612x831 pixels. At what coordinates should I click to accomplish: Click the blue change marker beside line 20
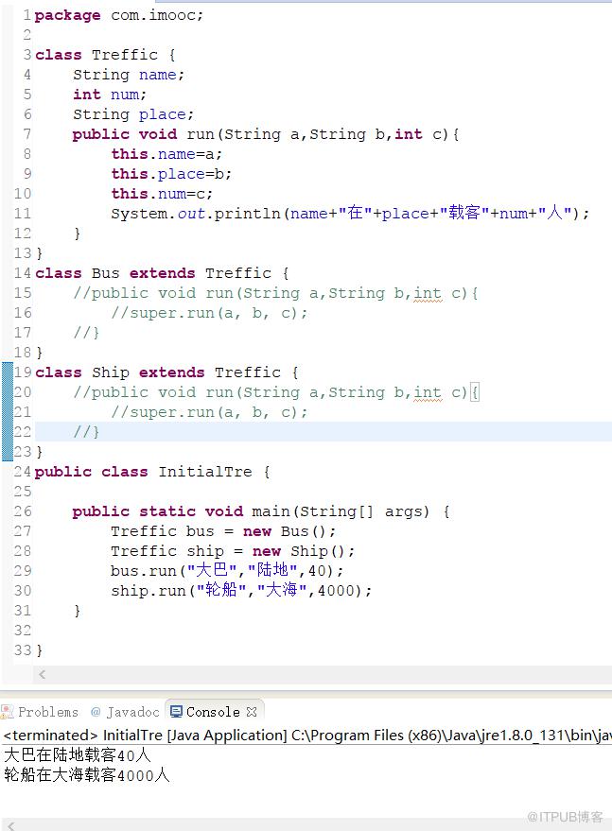pyautogui.click(x=8, y=392)
